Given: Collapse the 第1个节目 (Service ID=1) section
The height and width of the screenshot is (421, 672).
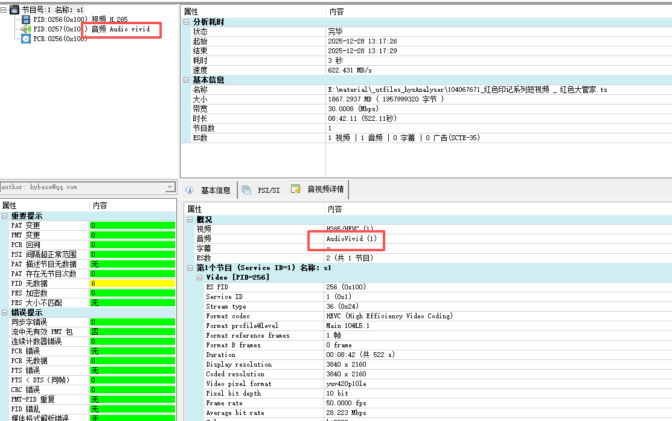Looking at the screenshot, I should coord(190,268).
